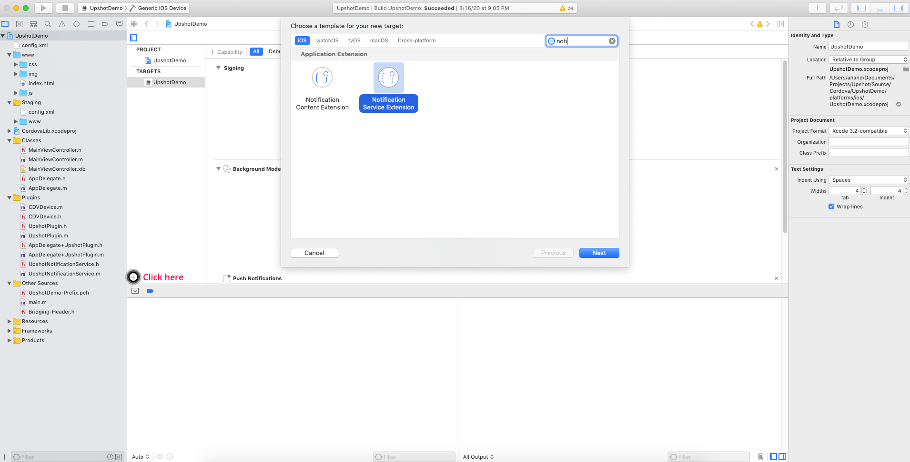
Task: Collapse the Signing section
Action: click(x=218, y=68)
